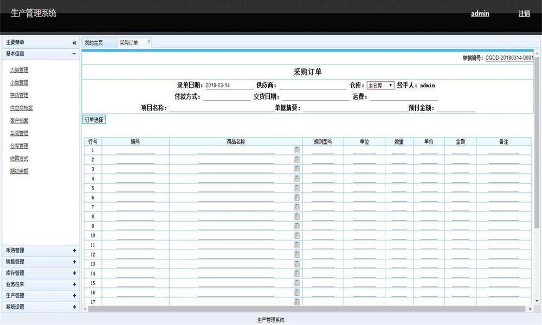Click the 录单日期 date field
Screen dimensions: 542x325
click(229, 85)
